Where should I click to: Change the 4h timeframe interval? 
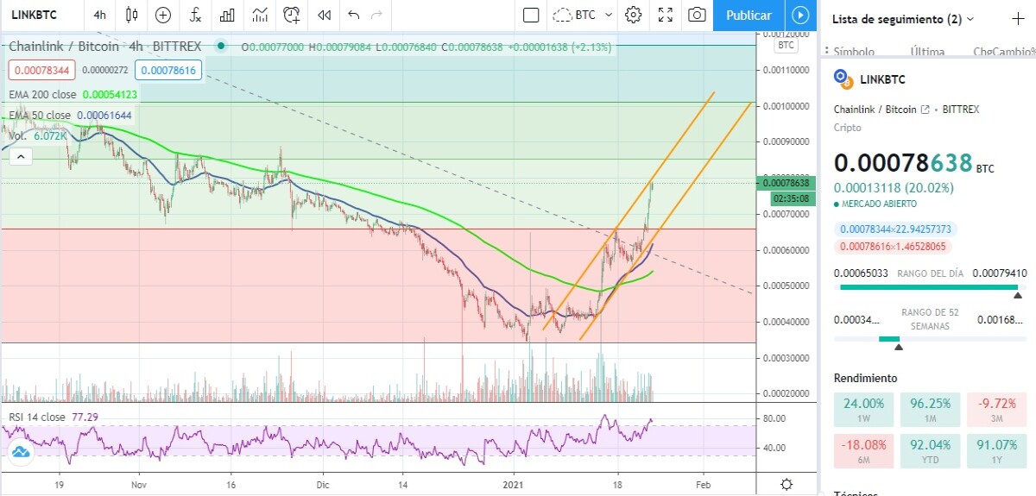tap(100, 15)
